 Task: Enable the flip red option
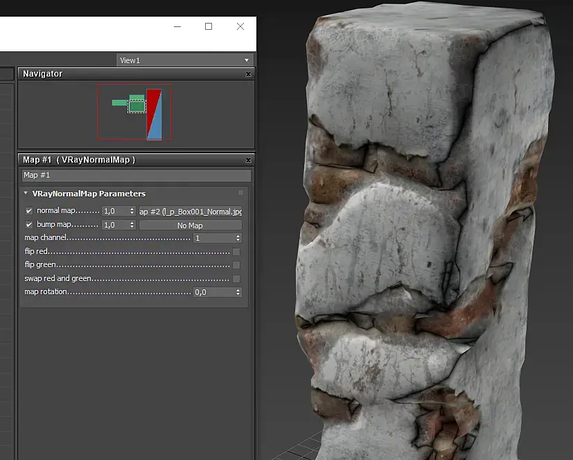[236, 252]
